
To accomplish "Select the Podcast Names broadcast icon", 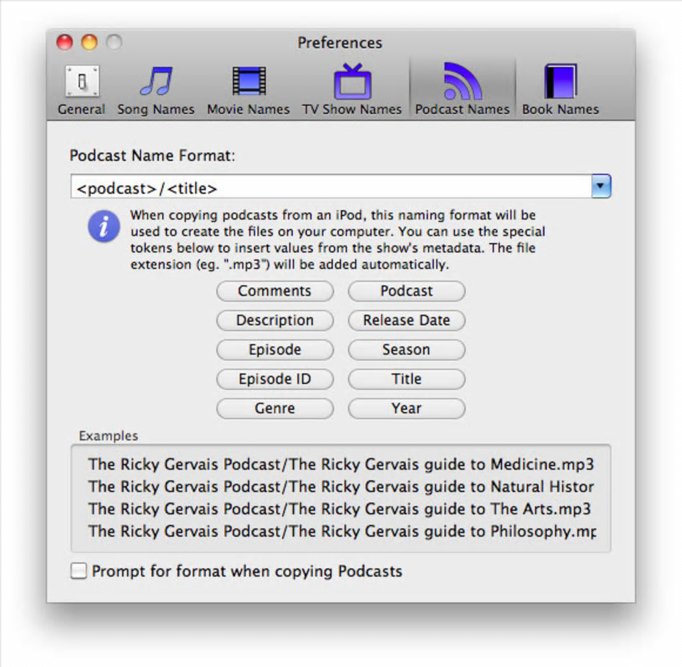I will click(x=462, y=81).
